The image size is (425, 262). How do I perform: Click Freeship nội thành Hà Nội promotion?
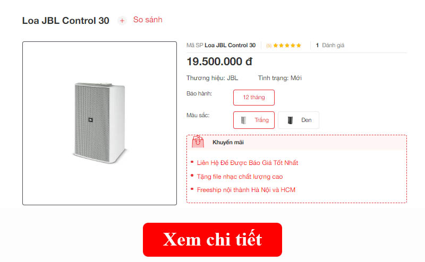tap(246, 190)
